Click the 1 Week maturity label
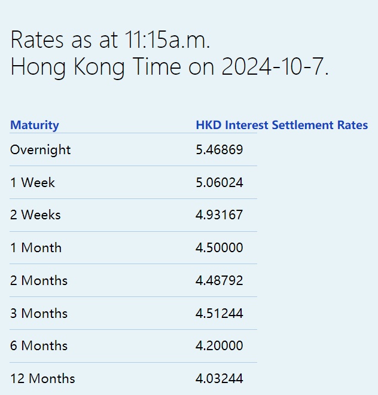 [x=32, y=182]
